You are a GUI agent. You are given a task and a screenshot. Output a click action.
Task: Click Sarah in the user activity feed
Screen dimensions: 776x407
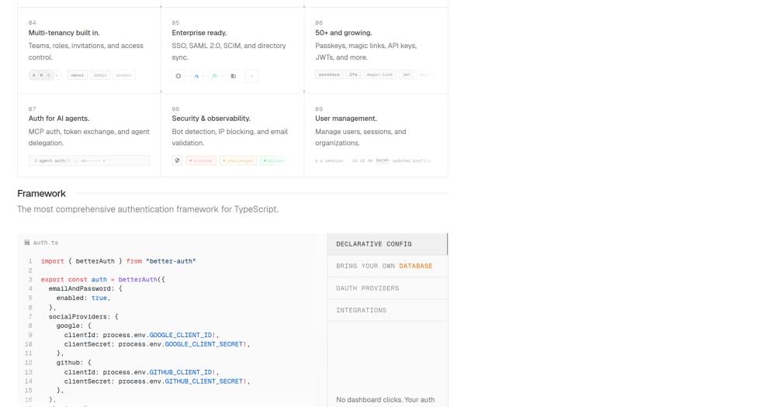click(382, 160)
